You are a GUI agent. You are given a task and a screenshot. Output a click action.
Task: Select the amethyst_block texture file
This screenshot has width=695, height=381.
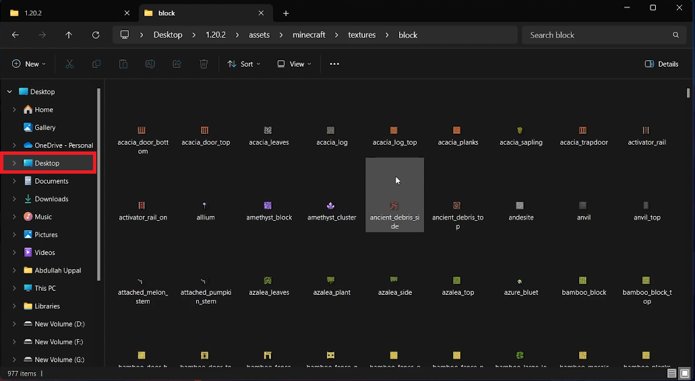(268, 210)
